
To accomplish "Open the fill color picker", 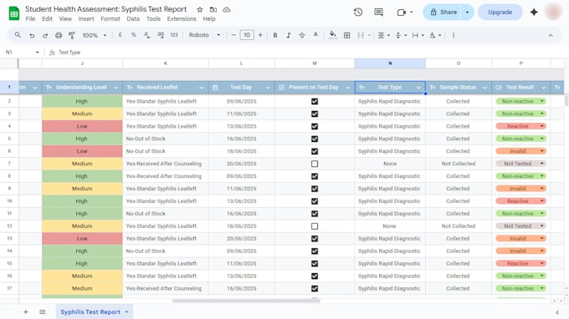I will (x=332, y=35).
